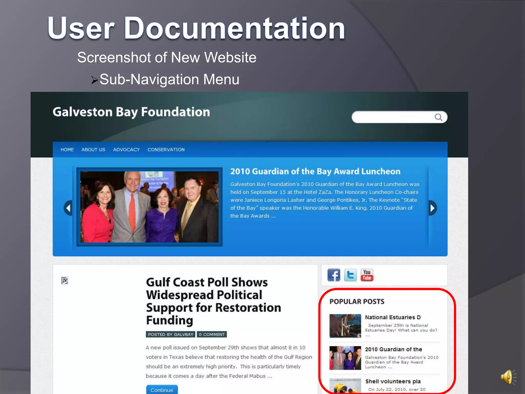
Task: Open the HOME menu item
Action: tap(67, 150)
